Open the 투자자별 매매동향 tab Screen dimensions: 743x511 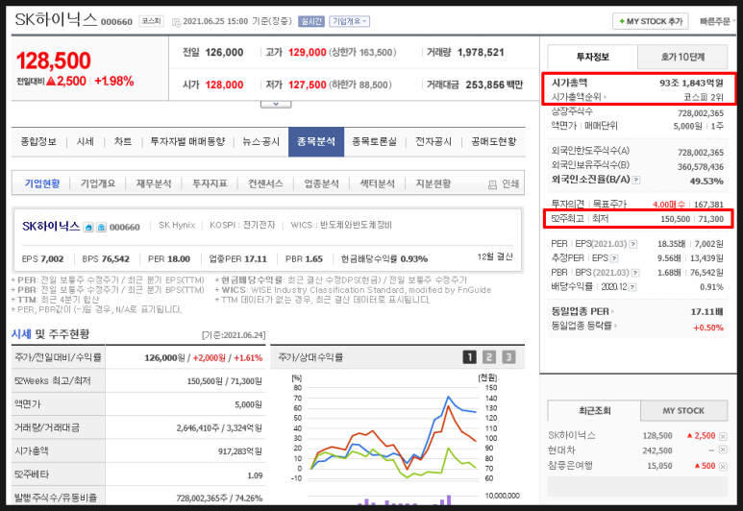(187, 141)
